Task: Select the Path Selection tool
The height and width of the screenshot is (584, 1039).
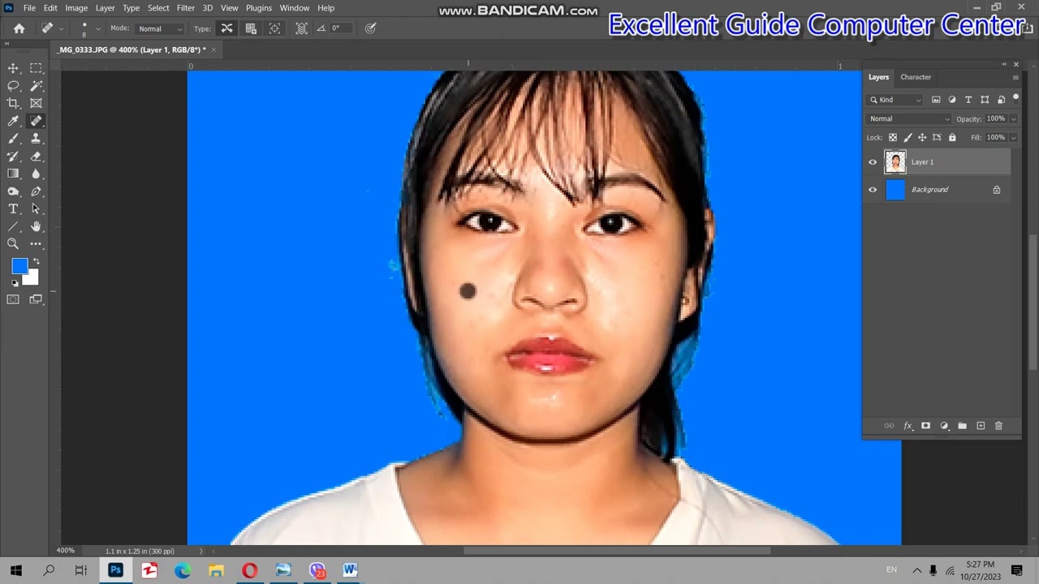Action: point(36,209)
